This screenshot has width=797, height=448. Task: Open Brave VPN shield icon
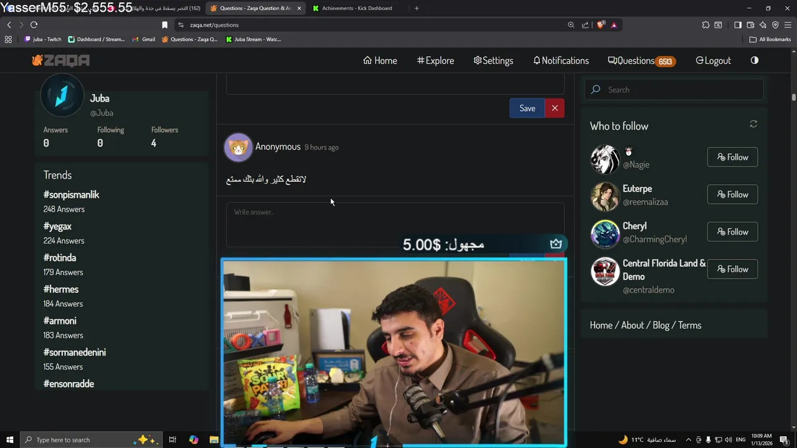775,25
